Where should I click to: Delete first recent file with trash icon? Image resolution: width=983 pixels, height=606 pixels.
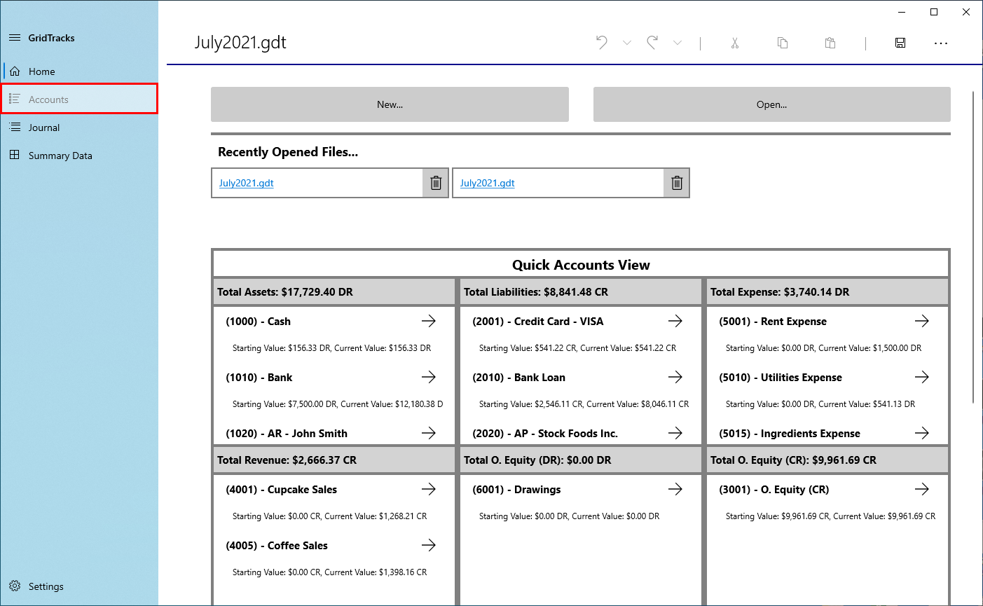(x=436, y=183)
